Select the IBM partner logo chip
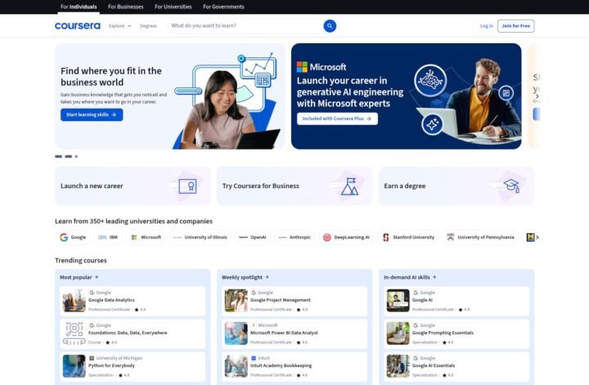Image resolution: width=589 pixels, height=385 pixels. click(108, 237)
